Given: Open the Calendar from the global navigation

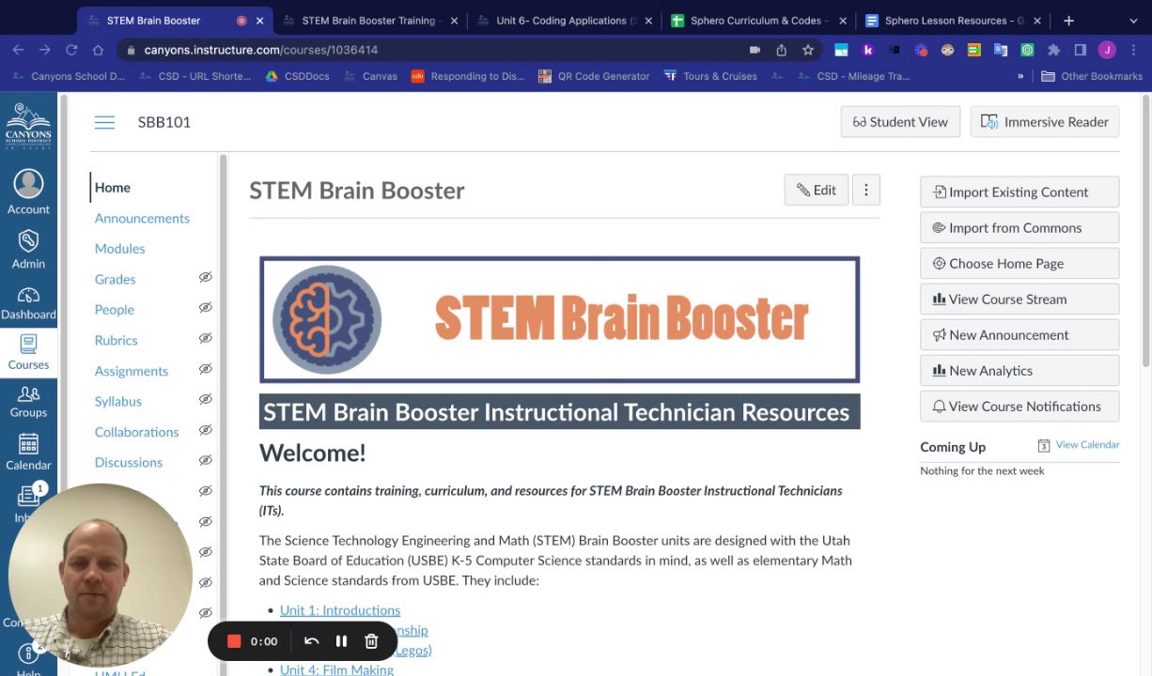Looking at the screenshot, I should (28, 452).
